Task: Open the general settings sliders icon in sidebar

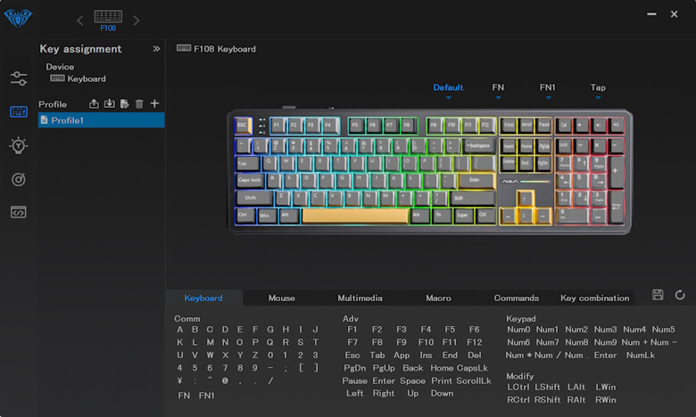Action: click(x=19, y=78)
